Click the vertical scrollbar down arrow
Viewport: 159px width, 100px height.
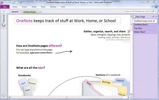[131, 94]
